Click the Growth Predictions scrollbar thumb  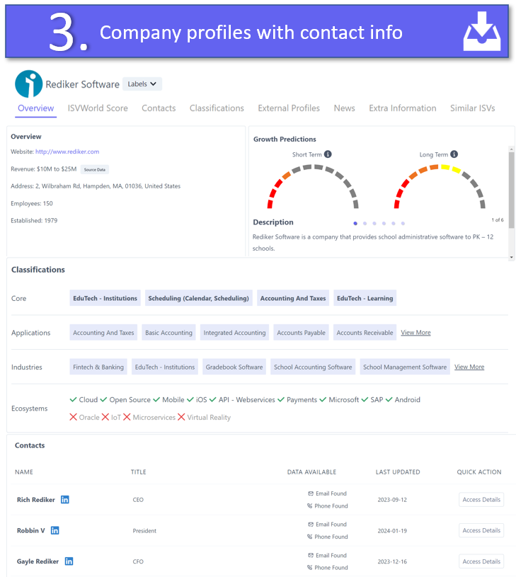click(511, 190)
